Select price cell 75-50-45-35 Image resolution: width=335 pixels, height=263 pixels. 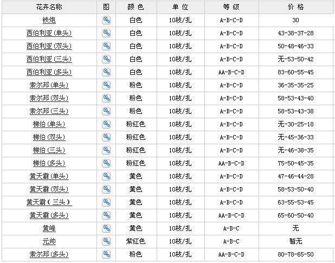pos(295,163)
